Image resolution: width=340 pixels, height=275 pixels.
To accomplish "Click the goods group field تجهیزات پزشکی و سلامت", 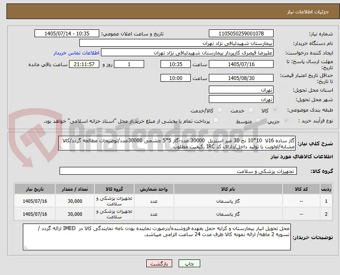I will click(x=178, y=171).
